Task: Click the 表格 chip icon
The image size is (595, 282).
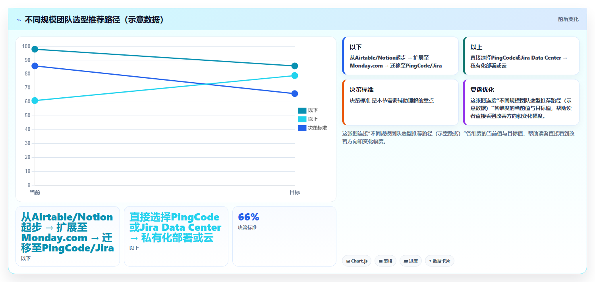Action: pos(381,261)
